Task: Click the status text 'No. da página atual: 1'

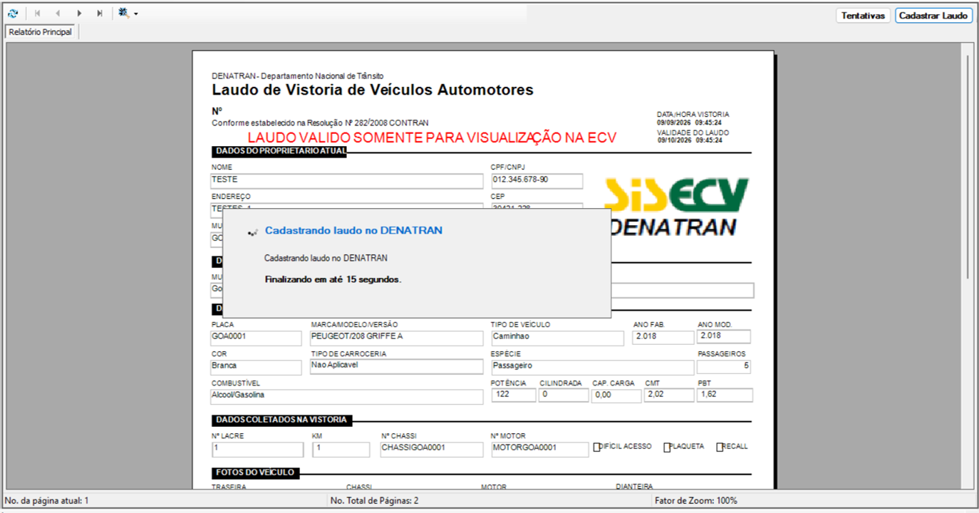Action: tap(46, 501)
